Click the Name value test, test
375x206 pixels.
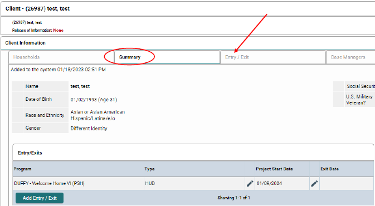point(80,86)
